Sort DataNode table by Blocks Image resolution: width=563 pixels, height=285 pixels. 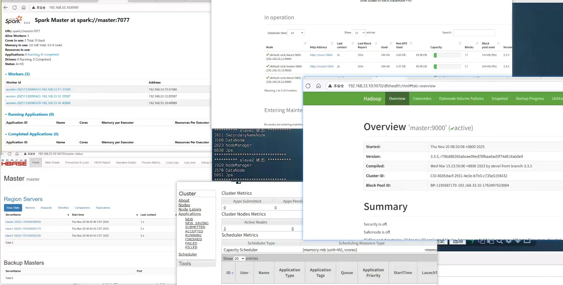pyautogui.click(x=477, y=44)
